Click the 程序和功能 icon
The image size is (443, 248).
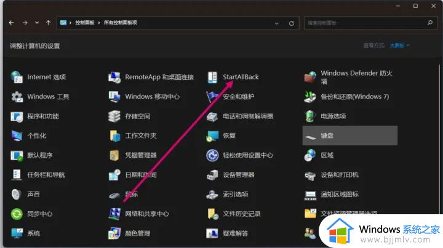tap(17, 116)
